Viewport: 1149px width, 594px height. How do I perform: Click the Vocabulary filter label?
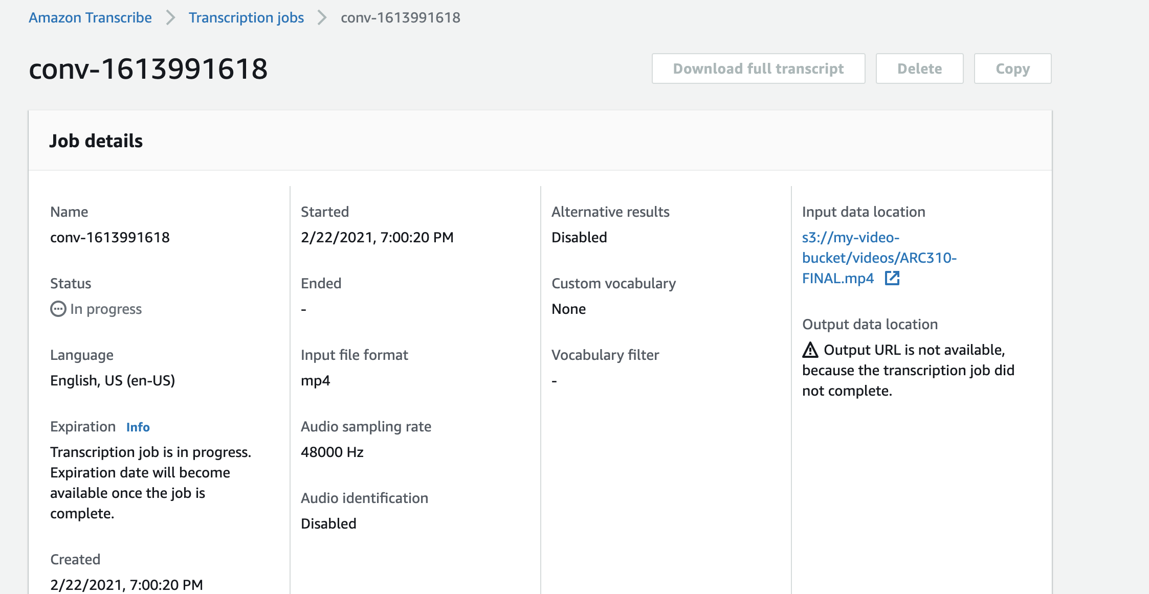pos(605,355)
